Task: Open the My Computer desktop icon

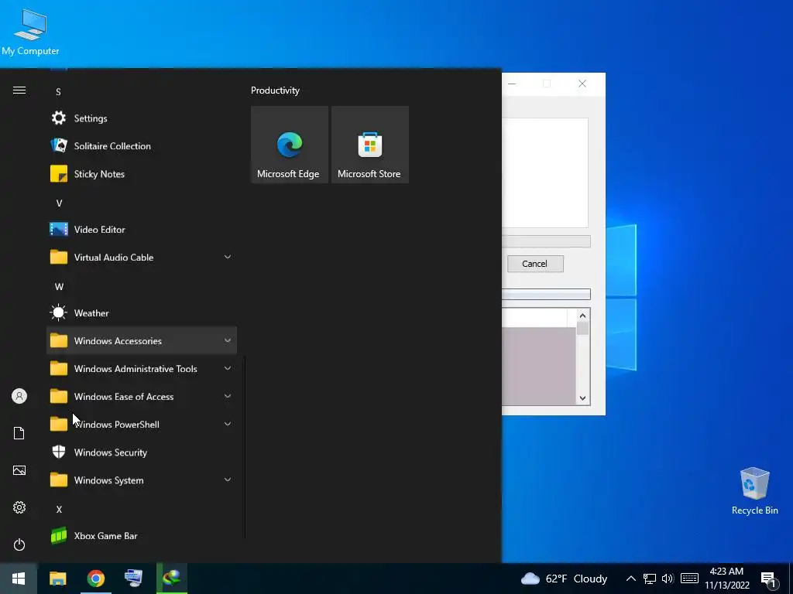Action: pos(30,32)
